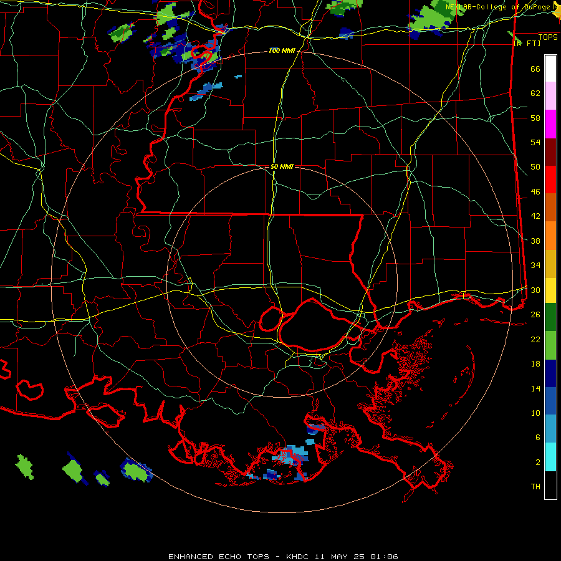Click the 10 legend value
Image resolution: width=561 pixels, height=561 pixels.
[x=535, y=413]
